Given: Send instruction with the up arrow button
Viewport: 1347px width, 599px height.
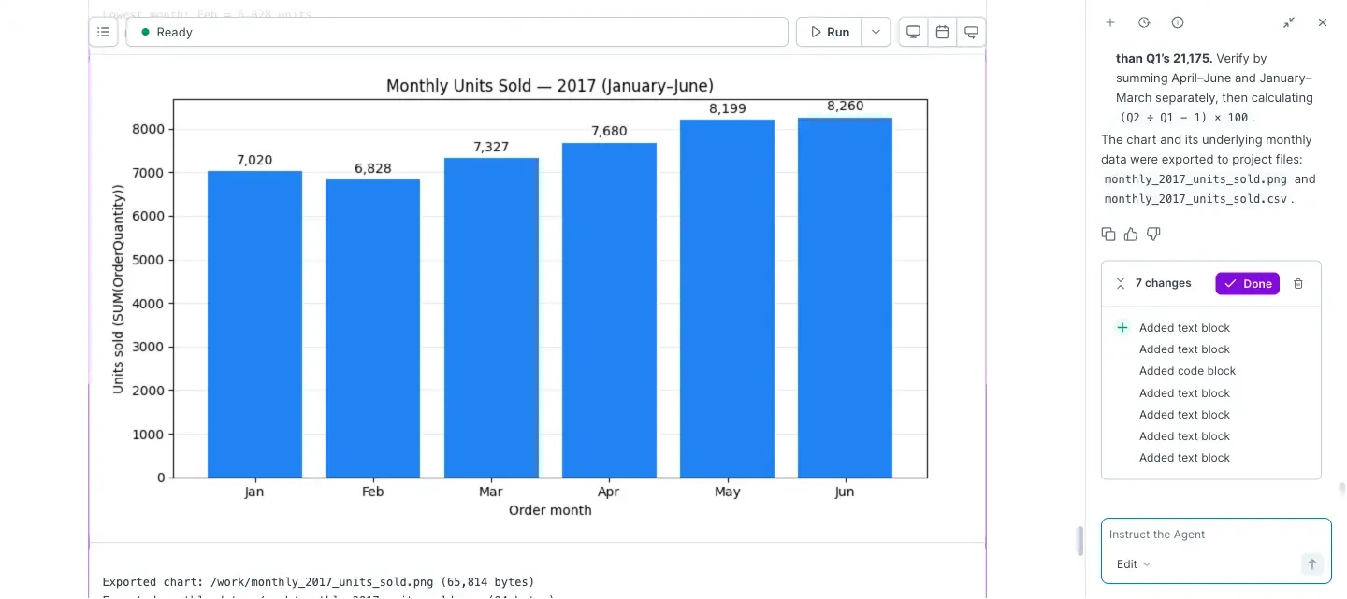Looking at the screenshot, I should [x=1311, y=564].
